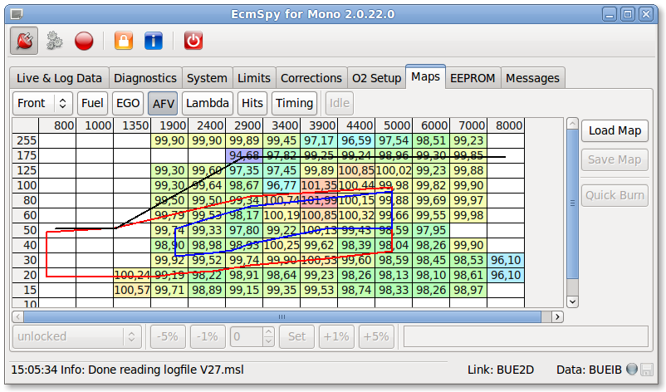Viewport: 666px width, 392px height.
Task: Select cell 100,57 in row 15
Action: 132,290
